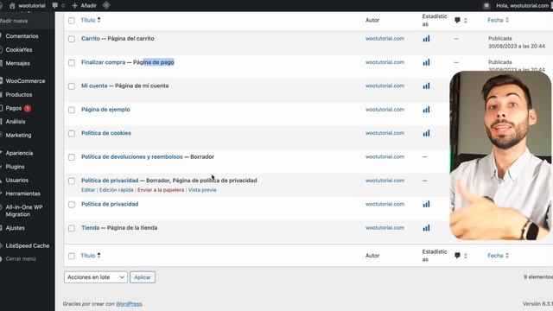Click the diamond icon in admin bar
The image size is (553, 311).
(106, 5)
